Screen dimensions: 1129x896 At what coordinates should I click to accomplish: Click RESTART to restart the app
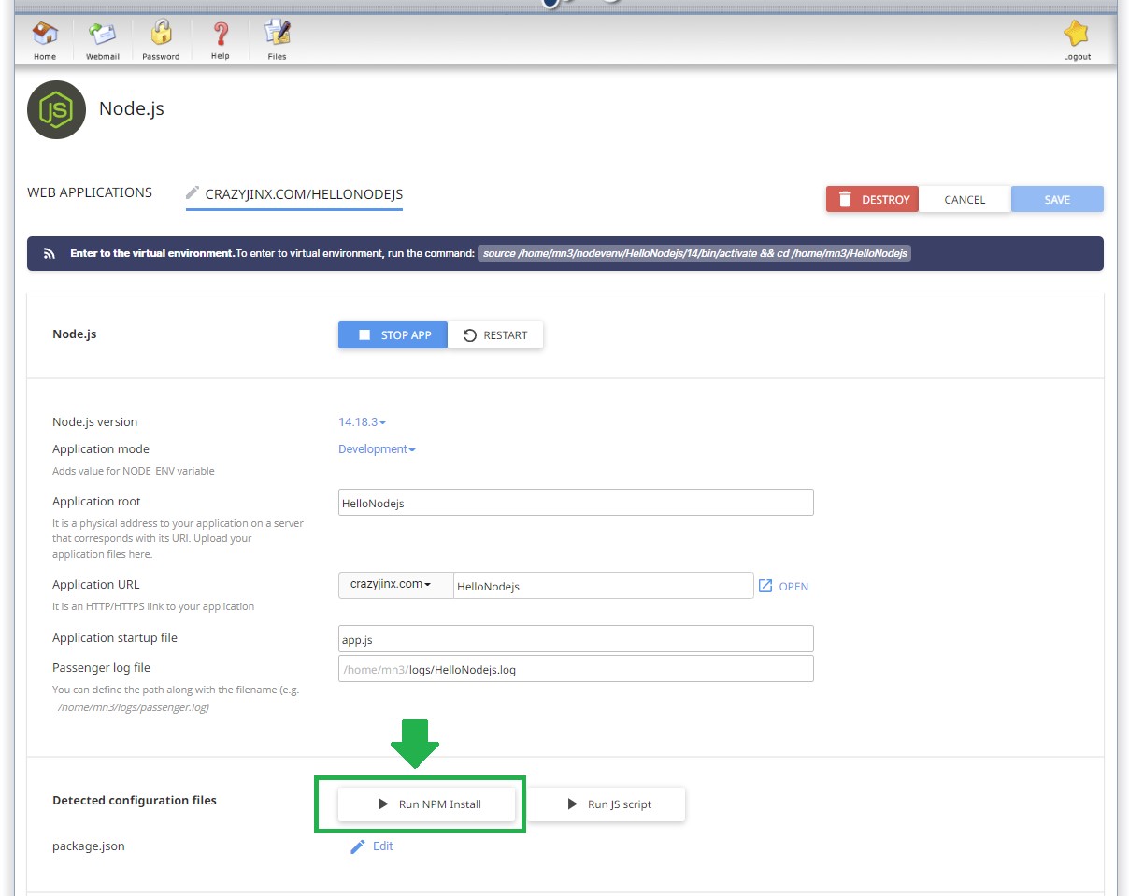pyautogui.click(x=495, y=334)
